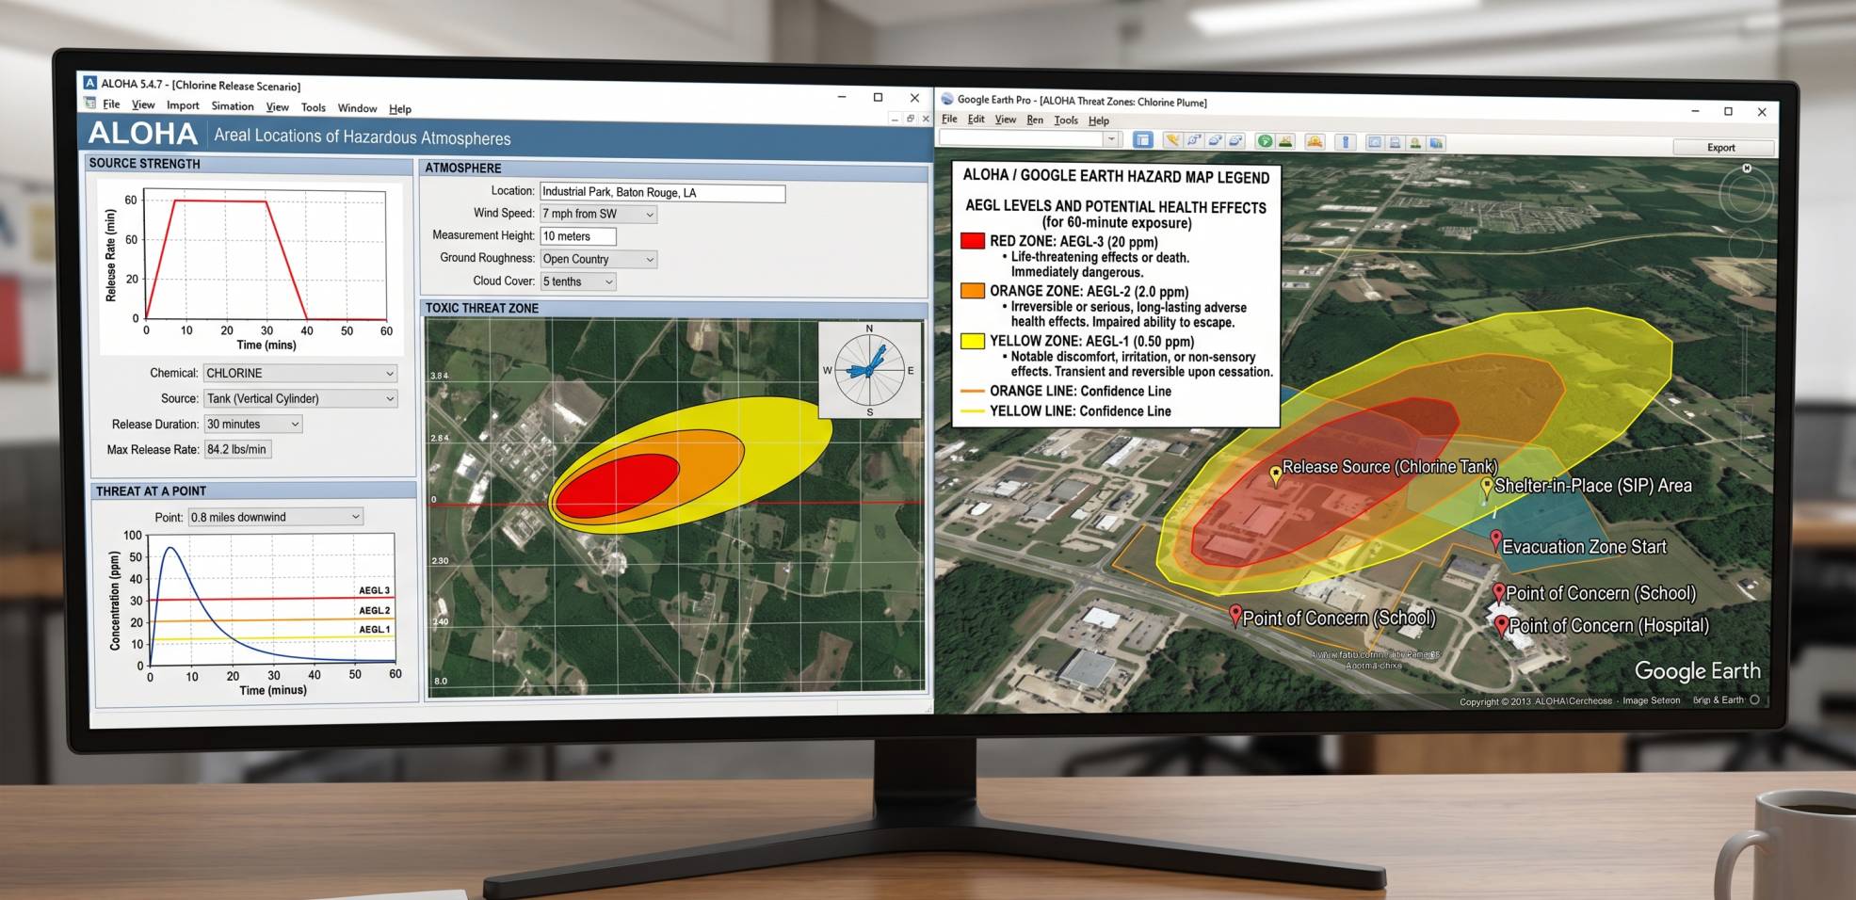Expand the Release Duration dropdown
Image resolution: width=1856 pixels, height=900 pixels.
253,425
